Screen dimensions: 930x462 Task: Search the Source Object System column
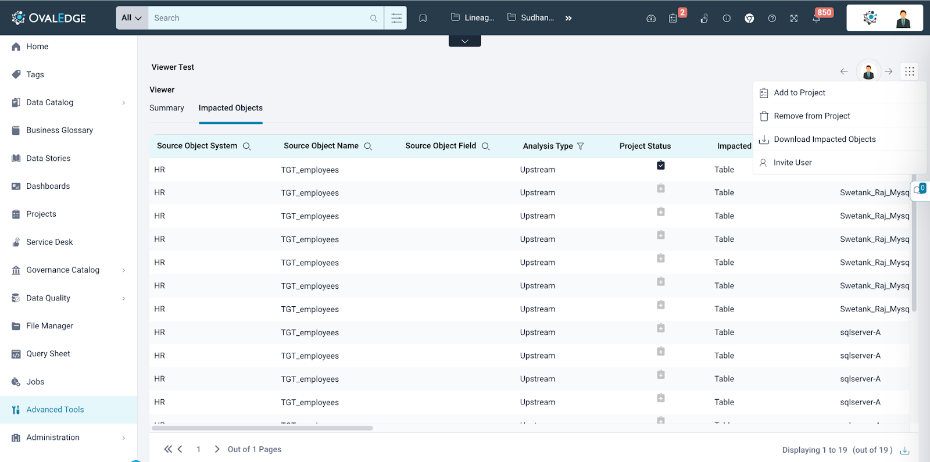point(246,146)
